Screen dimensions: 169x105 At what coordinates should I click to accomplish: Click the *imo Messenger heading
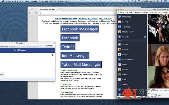pyautogui.click(x=67, y=92)
